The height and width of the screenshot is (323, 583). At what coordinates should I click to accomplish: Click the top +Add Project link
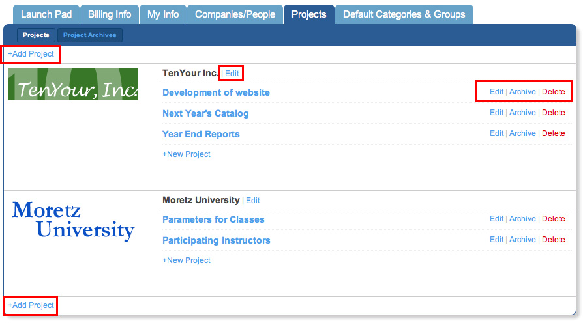31,54
